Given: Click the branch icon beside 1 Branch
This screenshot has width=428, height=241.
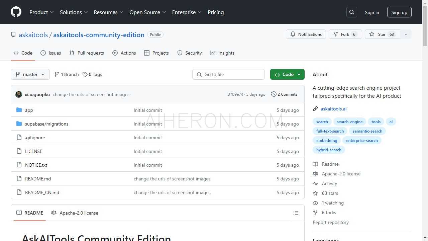Looking at the screenshot, I should pyautogui.click(x=57, y=74).
